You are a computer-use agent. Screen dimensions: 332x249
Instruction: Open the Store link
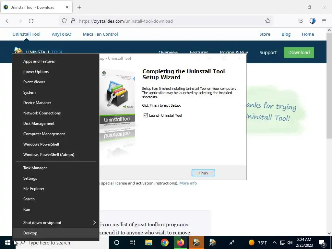265,34
